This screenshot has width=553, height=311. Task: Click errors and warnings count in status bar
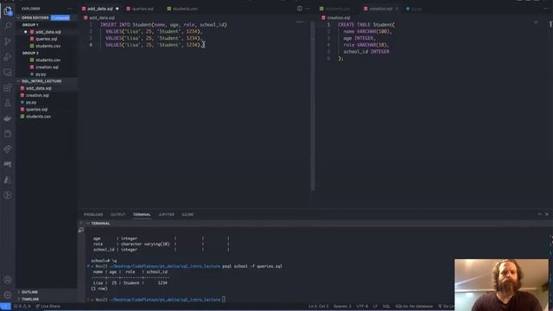coord(22,307)
